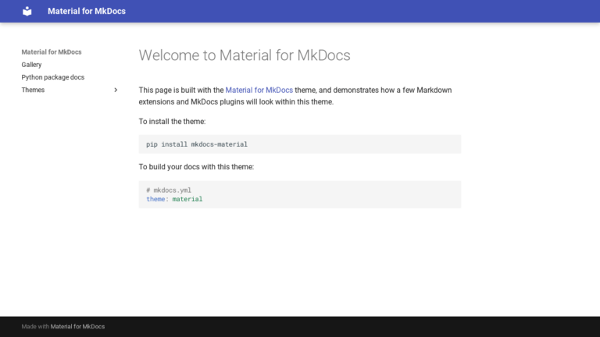The height and width of the screenshot is (337, 600).
Task: Click the 'theme: material' code line
Action: point(174,199)
